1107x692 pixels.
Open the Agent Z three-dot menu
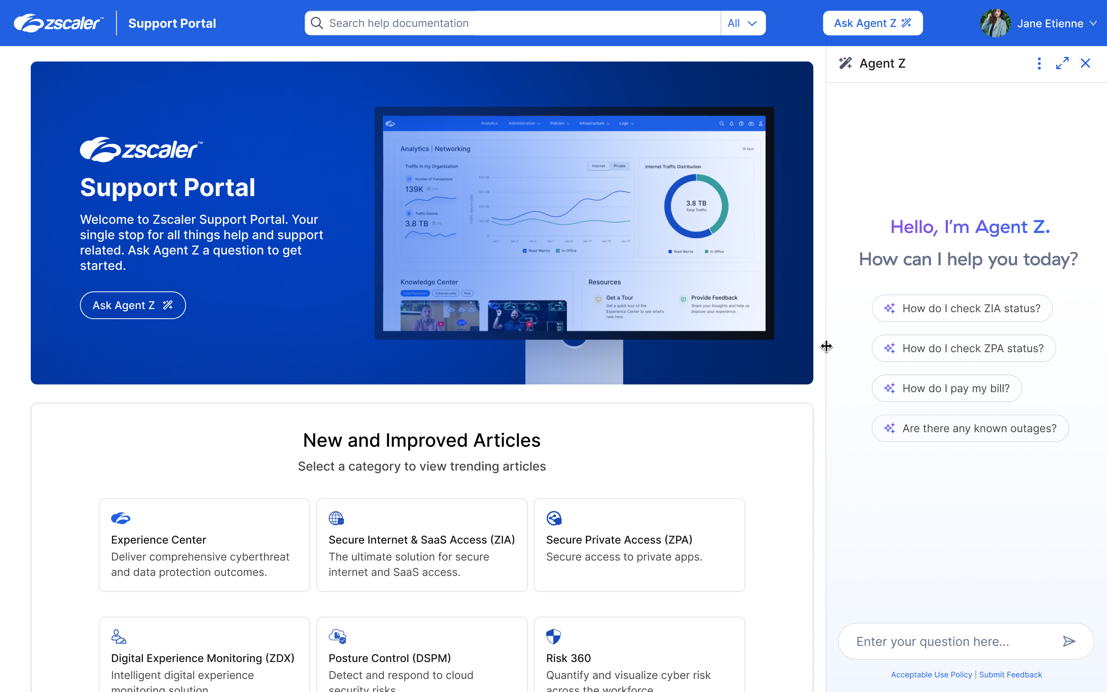tap(1039, 63)
